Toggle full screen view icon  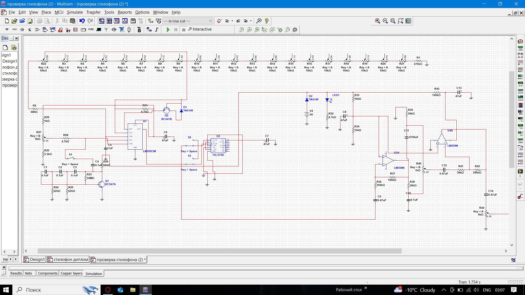point(408,21)
